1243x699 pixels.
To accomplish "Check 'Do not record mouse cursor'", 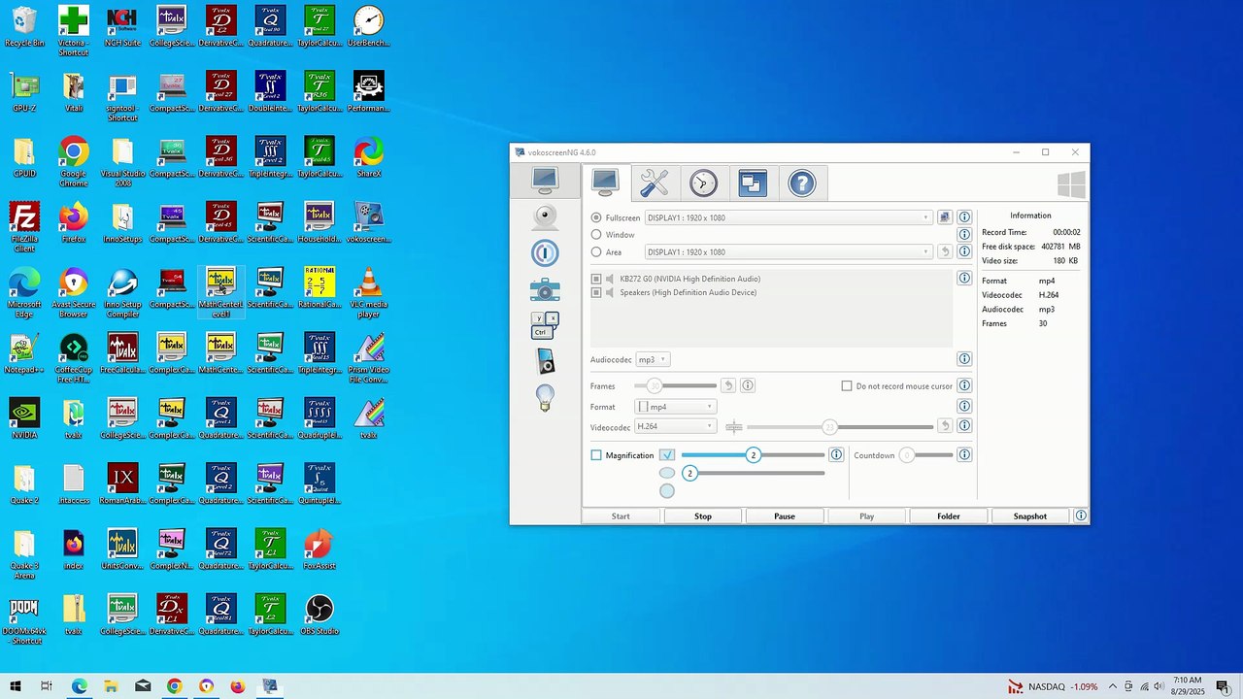I will pos(847,386).
